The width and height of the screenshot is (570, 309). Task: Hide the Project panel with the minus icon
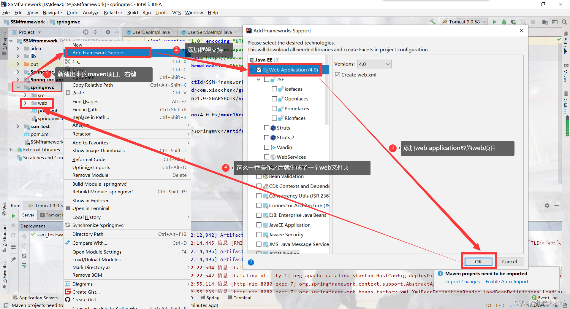(x=117, y=32)
